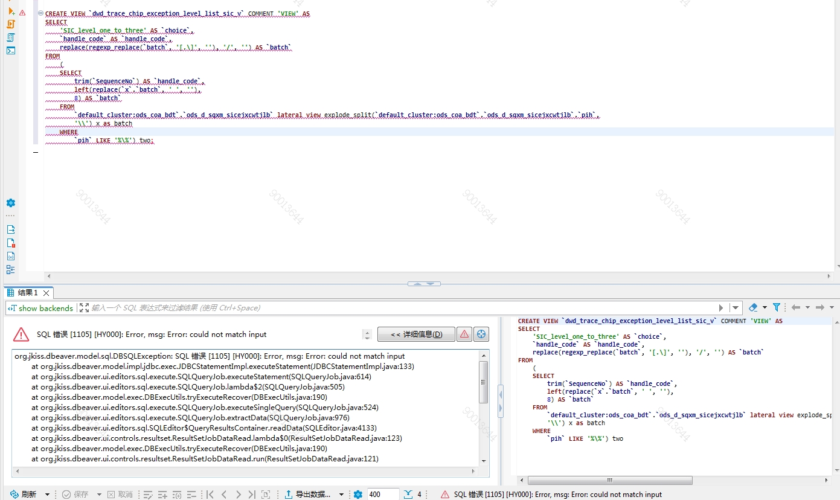Click the history forward arrow
This screenshot has width=840, height=500.
[x=820, y=307]
